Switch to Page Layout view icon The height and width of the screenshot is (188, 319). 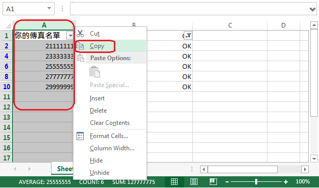point(194,181)
